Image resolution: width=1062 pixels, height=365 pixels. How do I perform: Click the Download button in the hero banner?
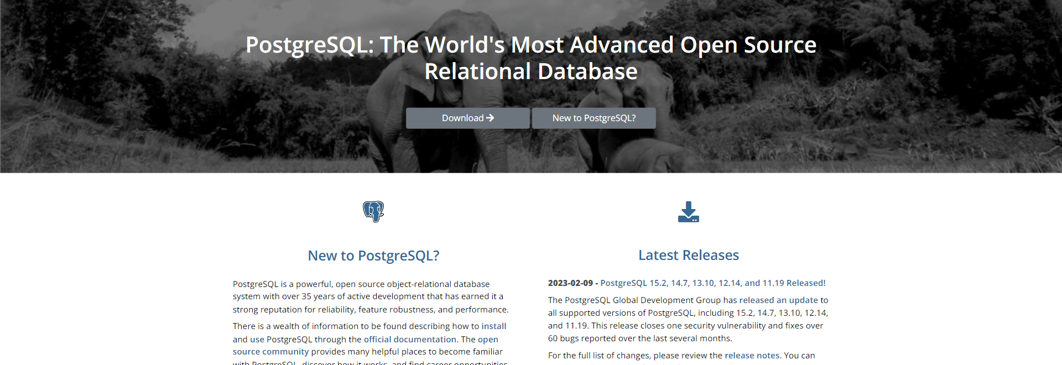coord(468,118)
